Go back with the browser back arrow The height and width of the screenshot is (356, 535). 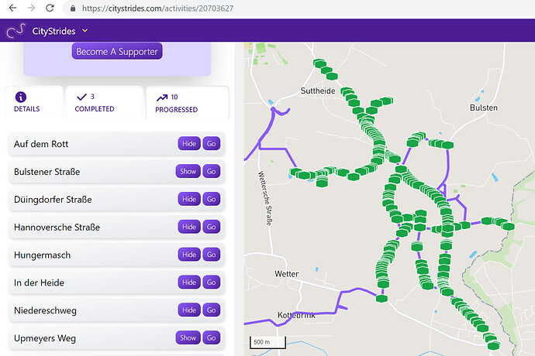click(x=12, y=8)
